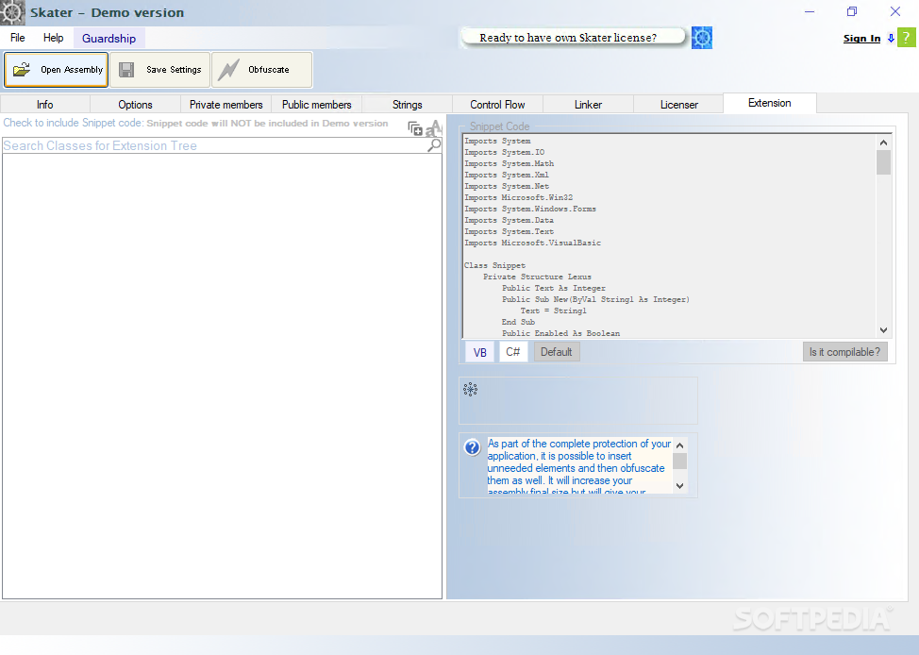The width and height of the screenshot is (919, 655).
Task: Click the Skater ship wheel license icon
Action: tap(702, 38)
